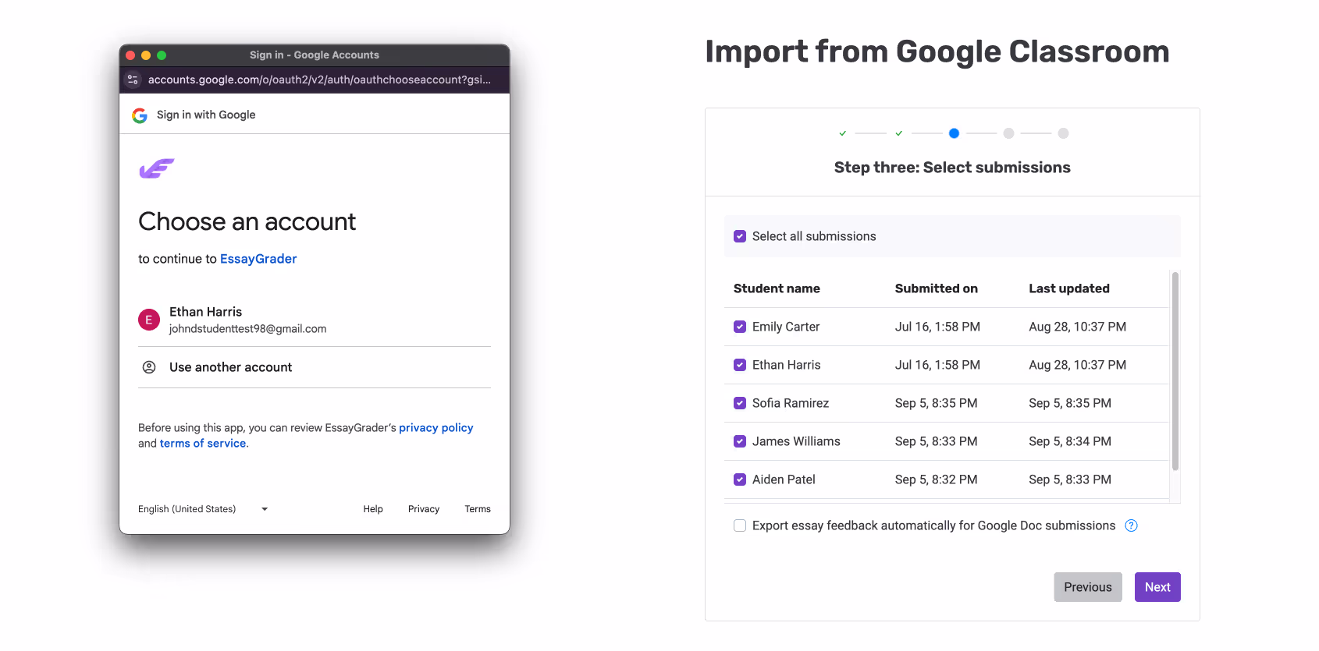Uncheck Aiden Patel's submission checkbox
The image size is (1319, 651).
[740, 479]
